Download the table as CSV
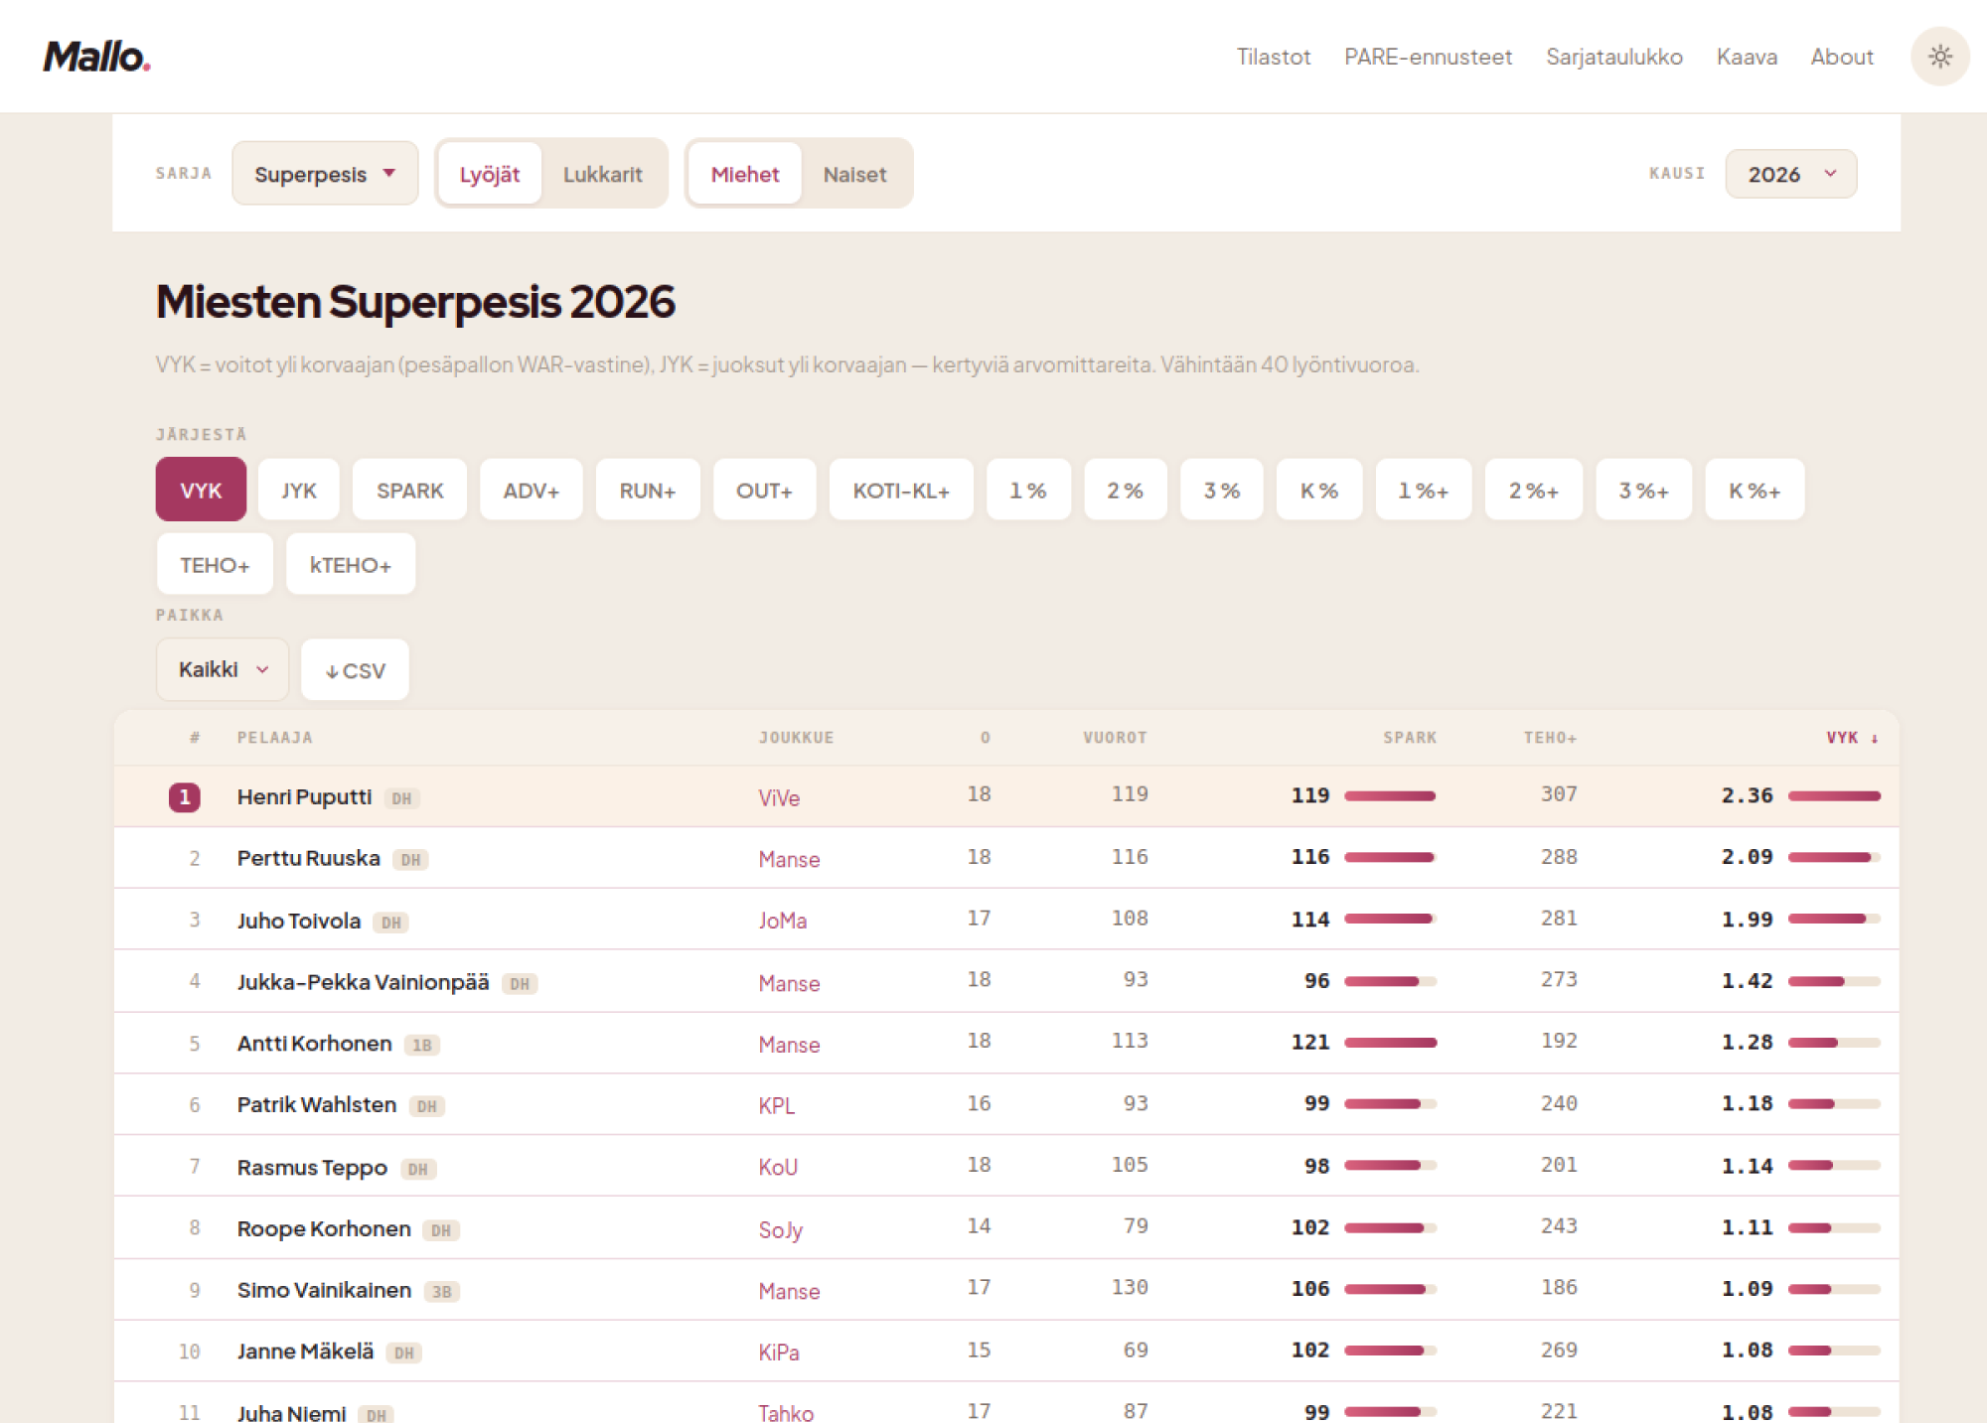The image size is (1987, 1423). click(x=355, y=670)
